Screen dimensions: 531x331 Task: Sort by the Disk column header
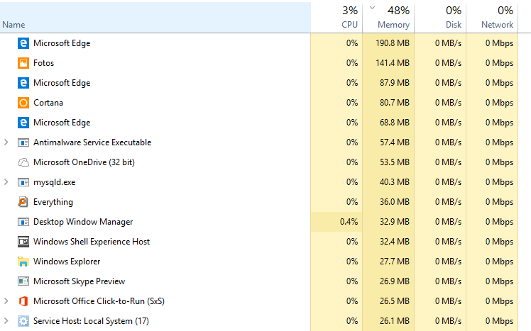tap(440, 18)
